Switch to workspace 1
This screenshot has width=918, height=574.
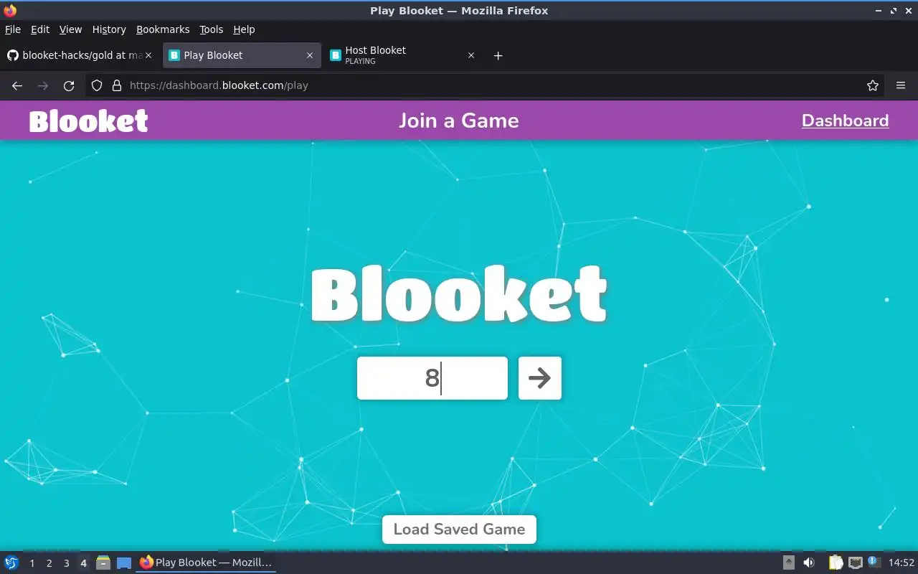pyautogui.click(x=32, y=563)
